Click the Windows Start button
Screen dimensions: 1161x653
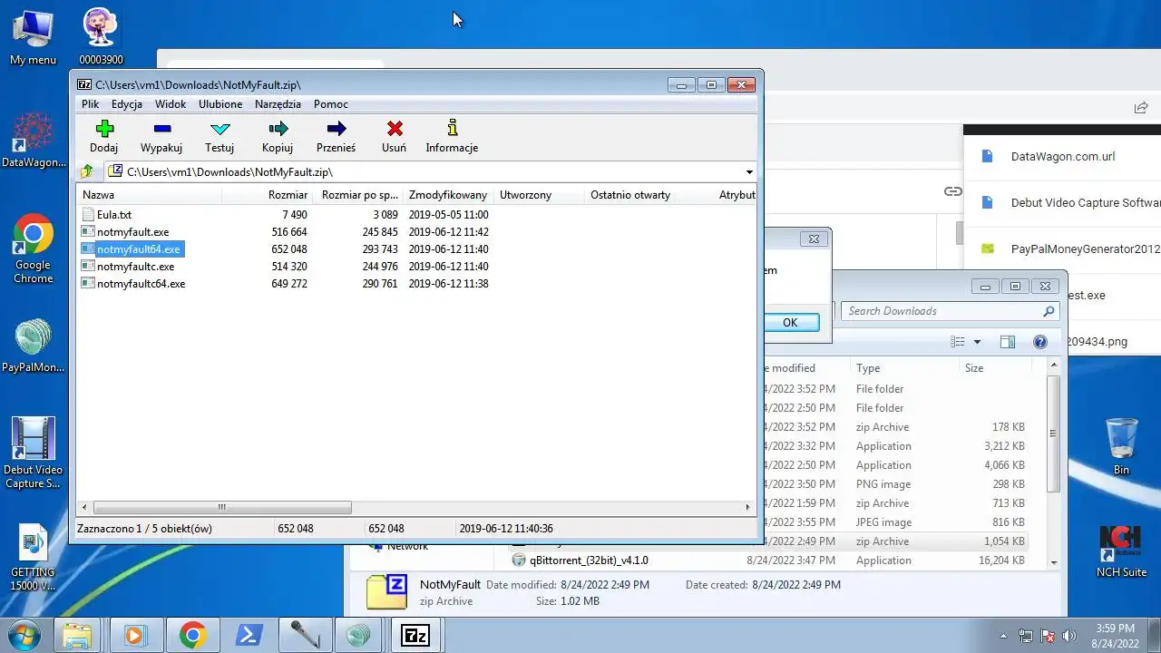click(24, 635)
